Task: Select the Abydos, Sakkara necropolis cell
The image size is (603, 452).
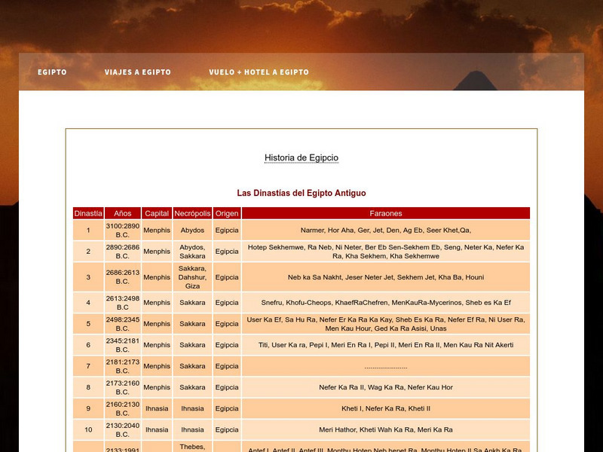Action: tap(192, 252)
